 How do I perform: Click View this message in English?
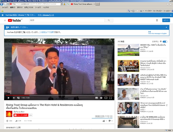157,34
